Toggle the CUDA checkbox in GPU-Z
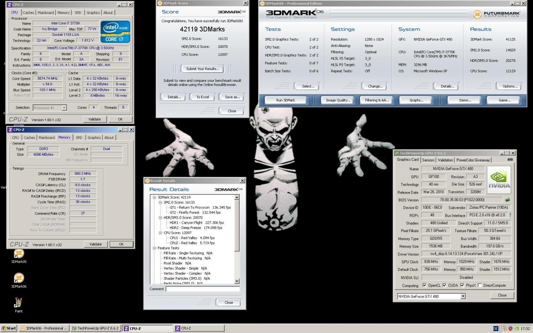The image size is (533, 333). (444, 285)
